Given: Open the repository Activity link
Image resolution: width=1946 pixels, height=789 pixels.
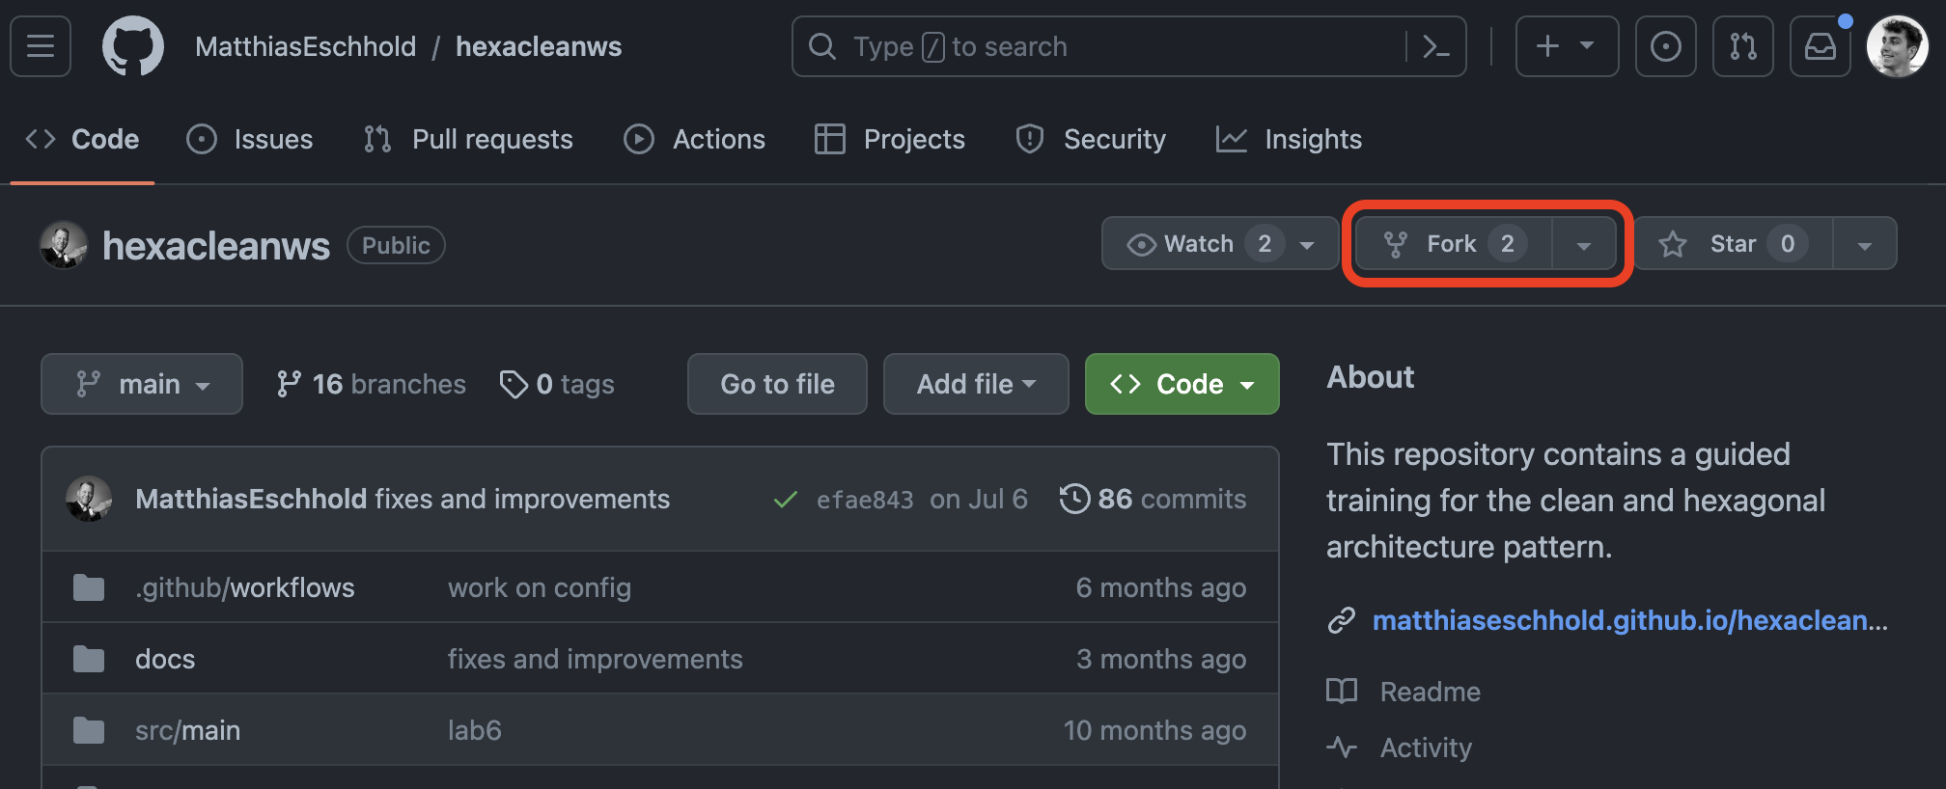Looking at the screenshot, I should coord(1426,748).
